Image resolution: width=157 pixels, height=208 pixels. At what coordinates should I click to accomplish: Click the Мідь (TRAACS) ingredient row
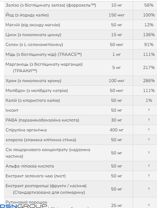[x=81, y=54]
